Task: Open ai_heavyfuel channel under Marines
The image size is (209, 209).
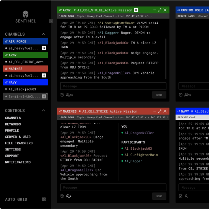Action: (26, 75)
